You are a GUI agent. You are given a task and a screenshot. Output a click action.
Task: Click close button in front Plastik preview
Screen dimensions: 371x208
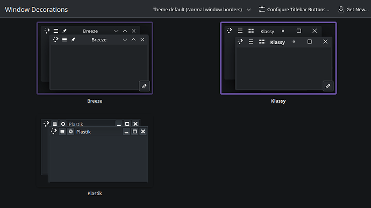click(x=143, y=132)
